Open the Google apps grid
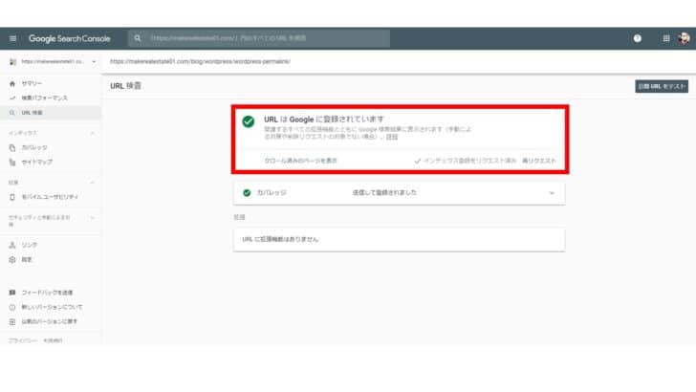The height and width of the screenshot is (392, 696). coord(666,38)
